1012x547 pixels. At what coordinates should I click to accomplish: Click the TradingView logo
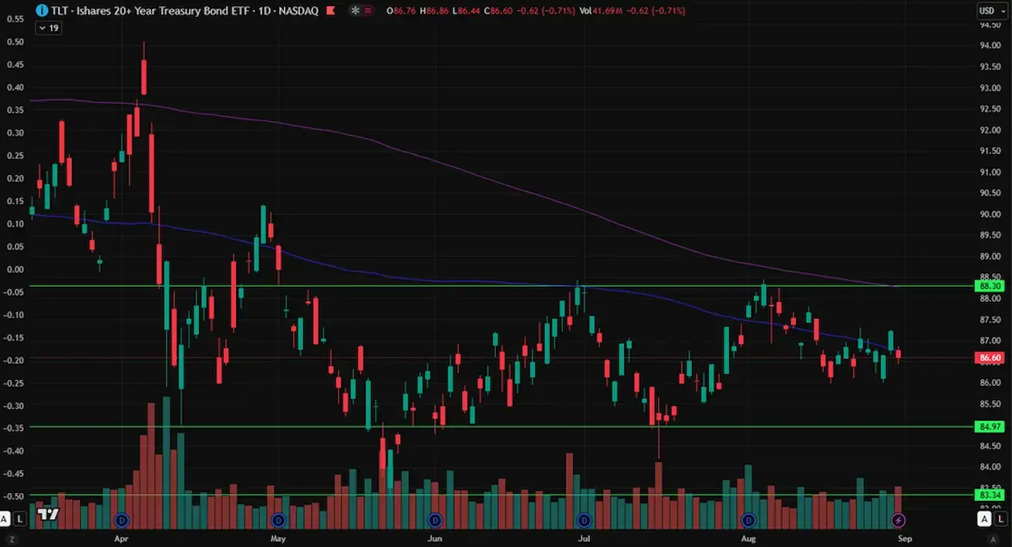coord(49,514)
